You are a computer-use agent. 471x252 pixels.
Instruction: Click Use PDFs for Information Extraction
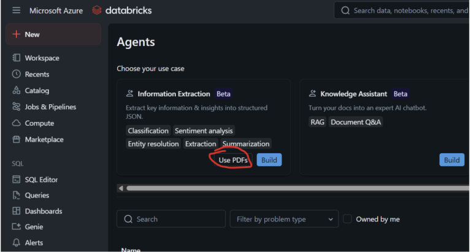[233, 160]
